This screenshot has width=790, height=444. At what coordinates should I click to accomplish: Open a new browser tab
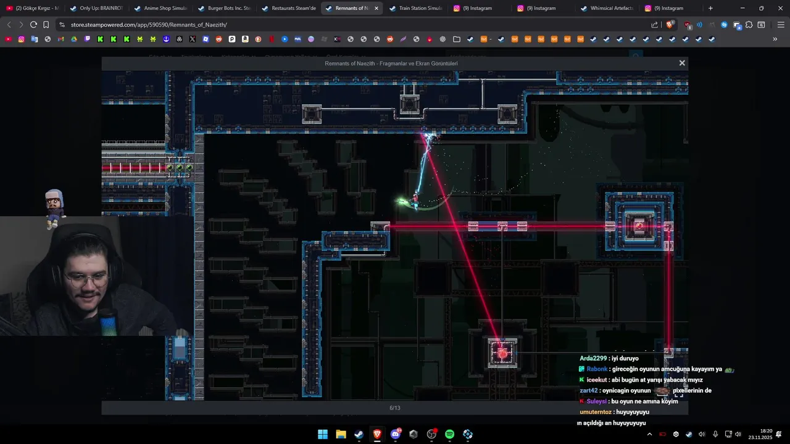point(710,8)
